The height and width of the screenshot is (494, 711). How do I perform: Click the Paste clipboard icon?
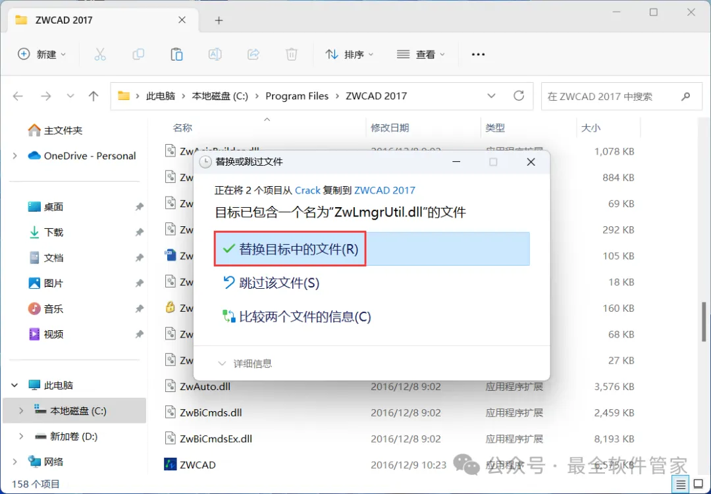coord(176,55)
